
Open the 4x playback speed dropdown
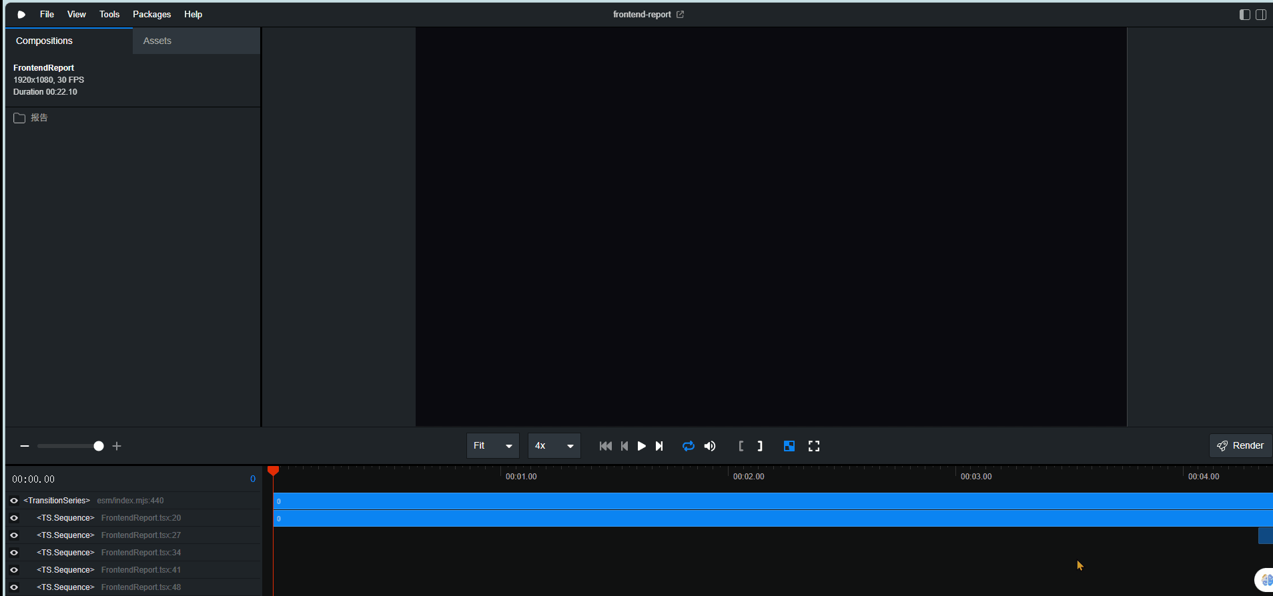point(554,446)
